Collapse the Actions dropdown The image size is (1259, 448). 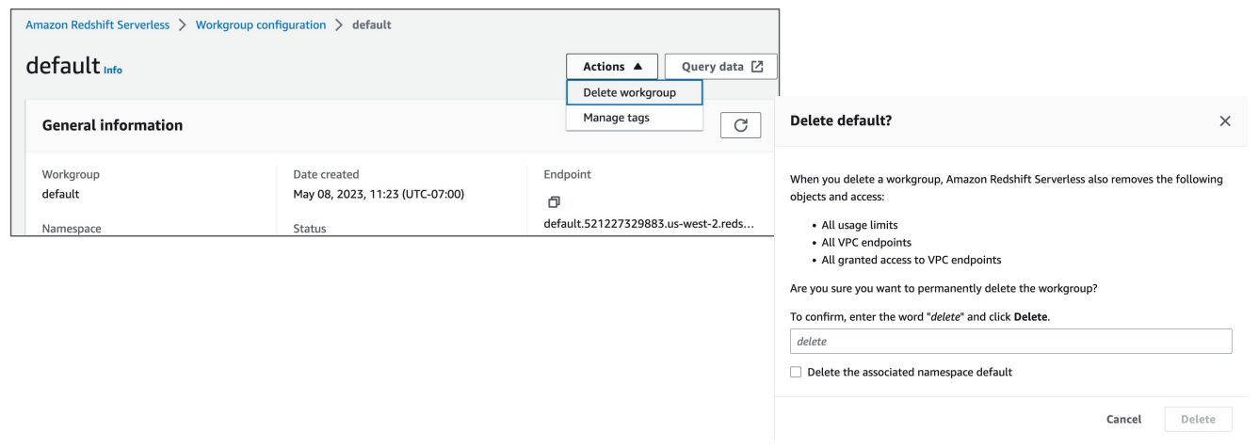pyautogui.click(x=612, y=67)
